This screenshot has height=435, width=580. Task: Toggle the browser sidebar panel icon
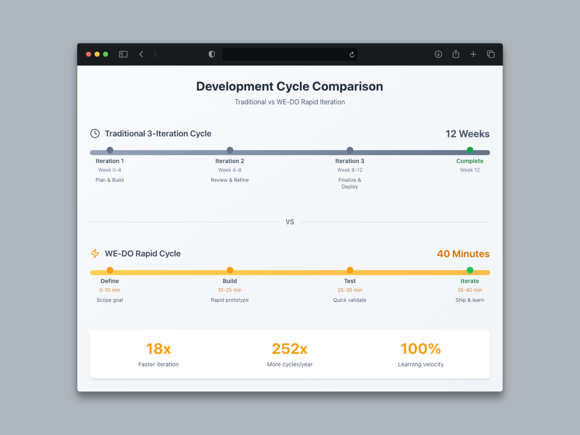tap(123, 54)
